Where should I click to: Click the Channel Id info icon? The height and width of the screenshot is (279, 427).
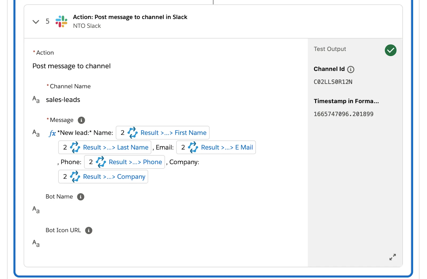pyautogui.click(x=351, y=69)
